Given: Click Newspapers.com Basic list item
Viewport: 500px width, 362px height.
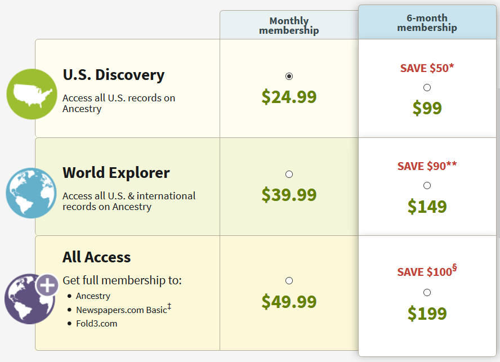Looking at the screenshot, I should [x=121, y=310].
